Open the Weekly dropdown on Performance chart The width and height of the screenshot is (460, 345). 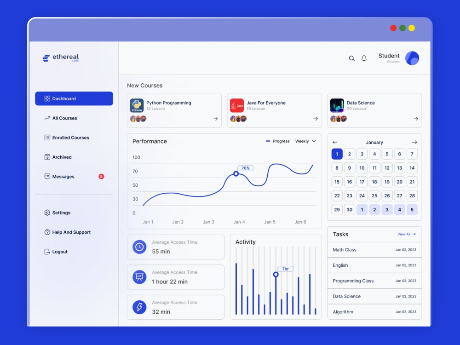click(x=305, y=141)
